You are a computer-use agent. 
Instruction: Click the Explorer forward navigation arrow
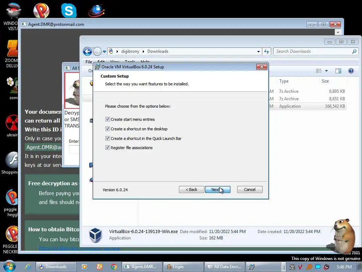point(97,51)
